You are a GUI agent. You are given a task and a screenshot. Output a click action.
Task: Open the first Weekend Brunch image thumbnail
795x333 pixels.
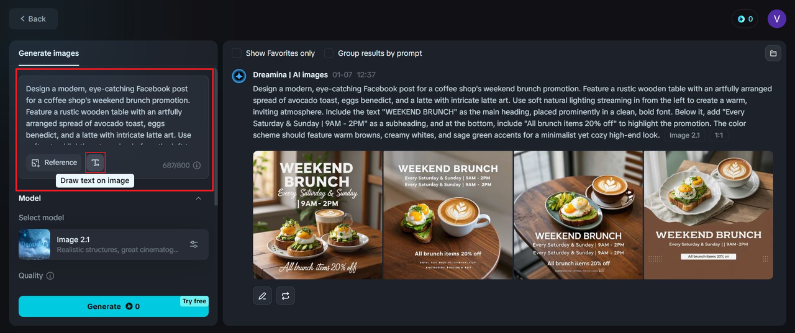pyautogui.click(x=317, y=215)
